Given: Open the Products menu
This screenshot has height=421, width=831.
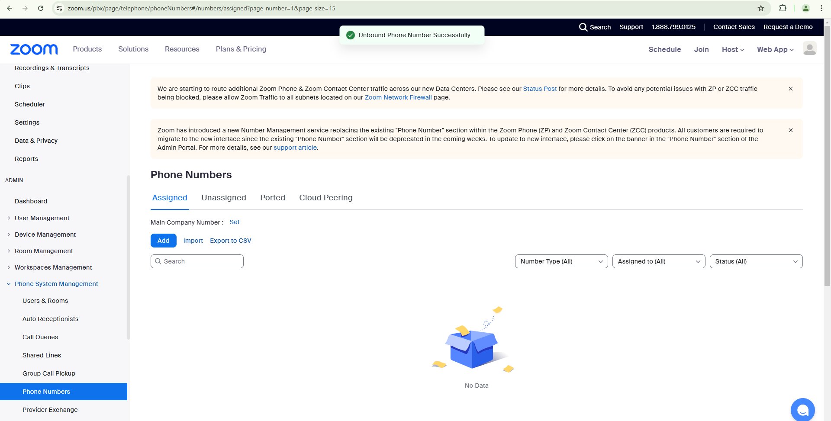Looking at the screenshot, I should pos(87,49).
